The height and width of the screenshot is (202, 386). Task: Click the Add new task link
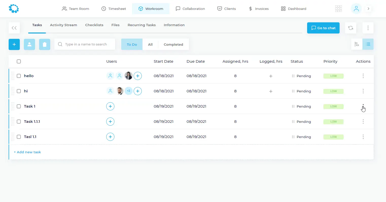27,152
